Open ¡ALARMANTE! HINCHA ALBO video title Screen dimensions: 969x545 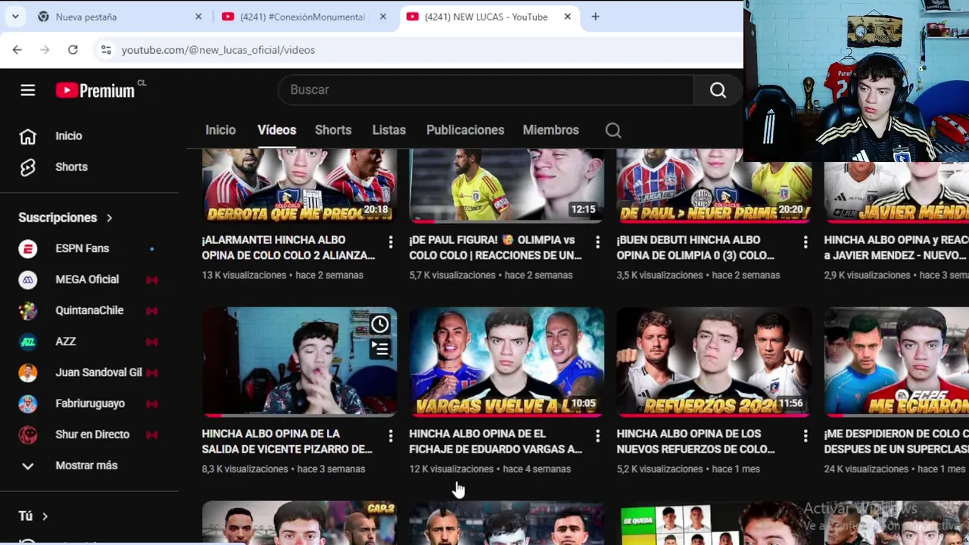pyautogui.click(x=288, y=248)
